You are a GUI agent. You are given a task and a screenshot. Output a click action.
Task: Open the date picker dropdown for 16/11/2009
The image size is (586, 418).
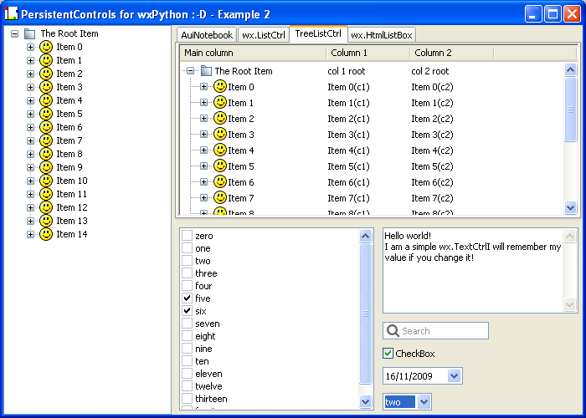[x=454, y=377]
